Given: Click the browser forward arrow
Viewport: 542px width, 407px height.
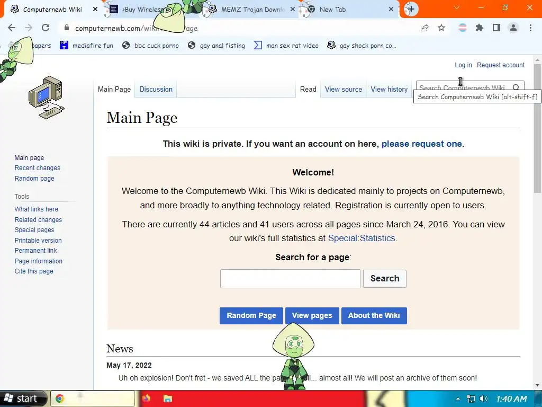Looking at the screenshot, I should [x=29, y=28].
